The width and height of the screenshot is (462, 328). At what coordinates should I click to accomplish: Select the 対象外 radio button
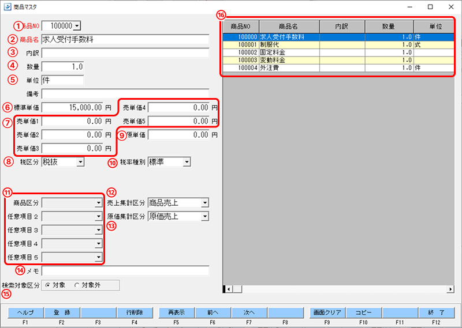point(77,285)
